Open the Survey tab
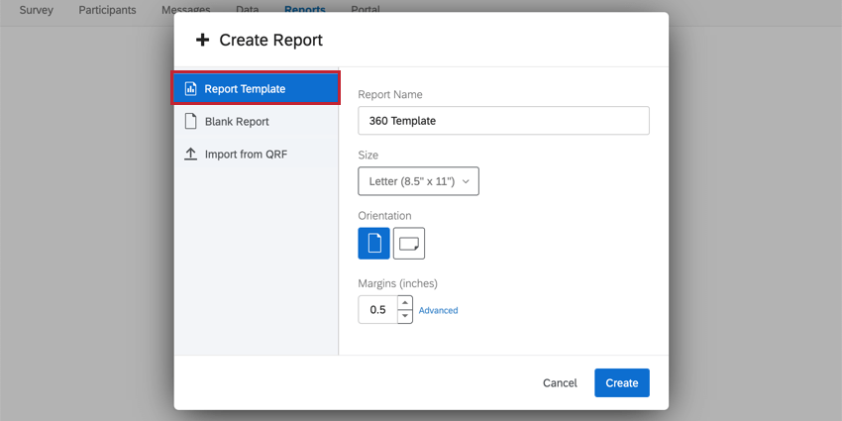The height and width of the screenshot is (421, 842). tap(37, 10)
